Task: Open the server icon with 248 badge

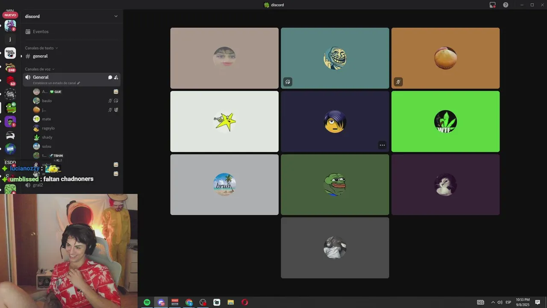Action: pyautogui.click(x=10, y=67)
